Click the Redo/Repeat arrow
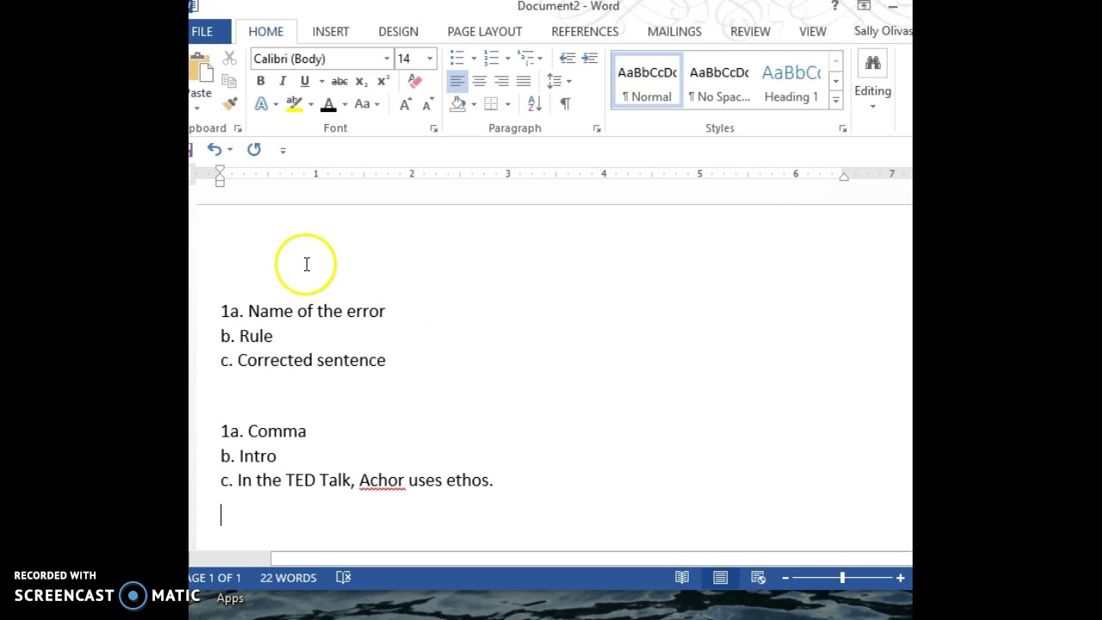 click(x=254, y=150)
